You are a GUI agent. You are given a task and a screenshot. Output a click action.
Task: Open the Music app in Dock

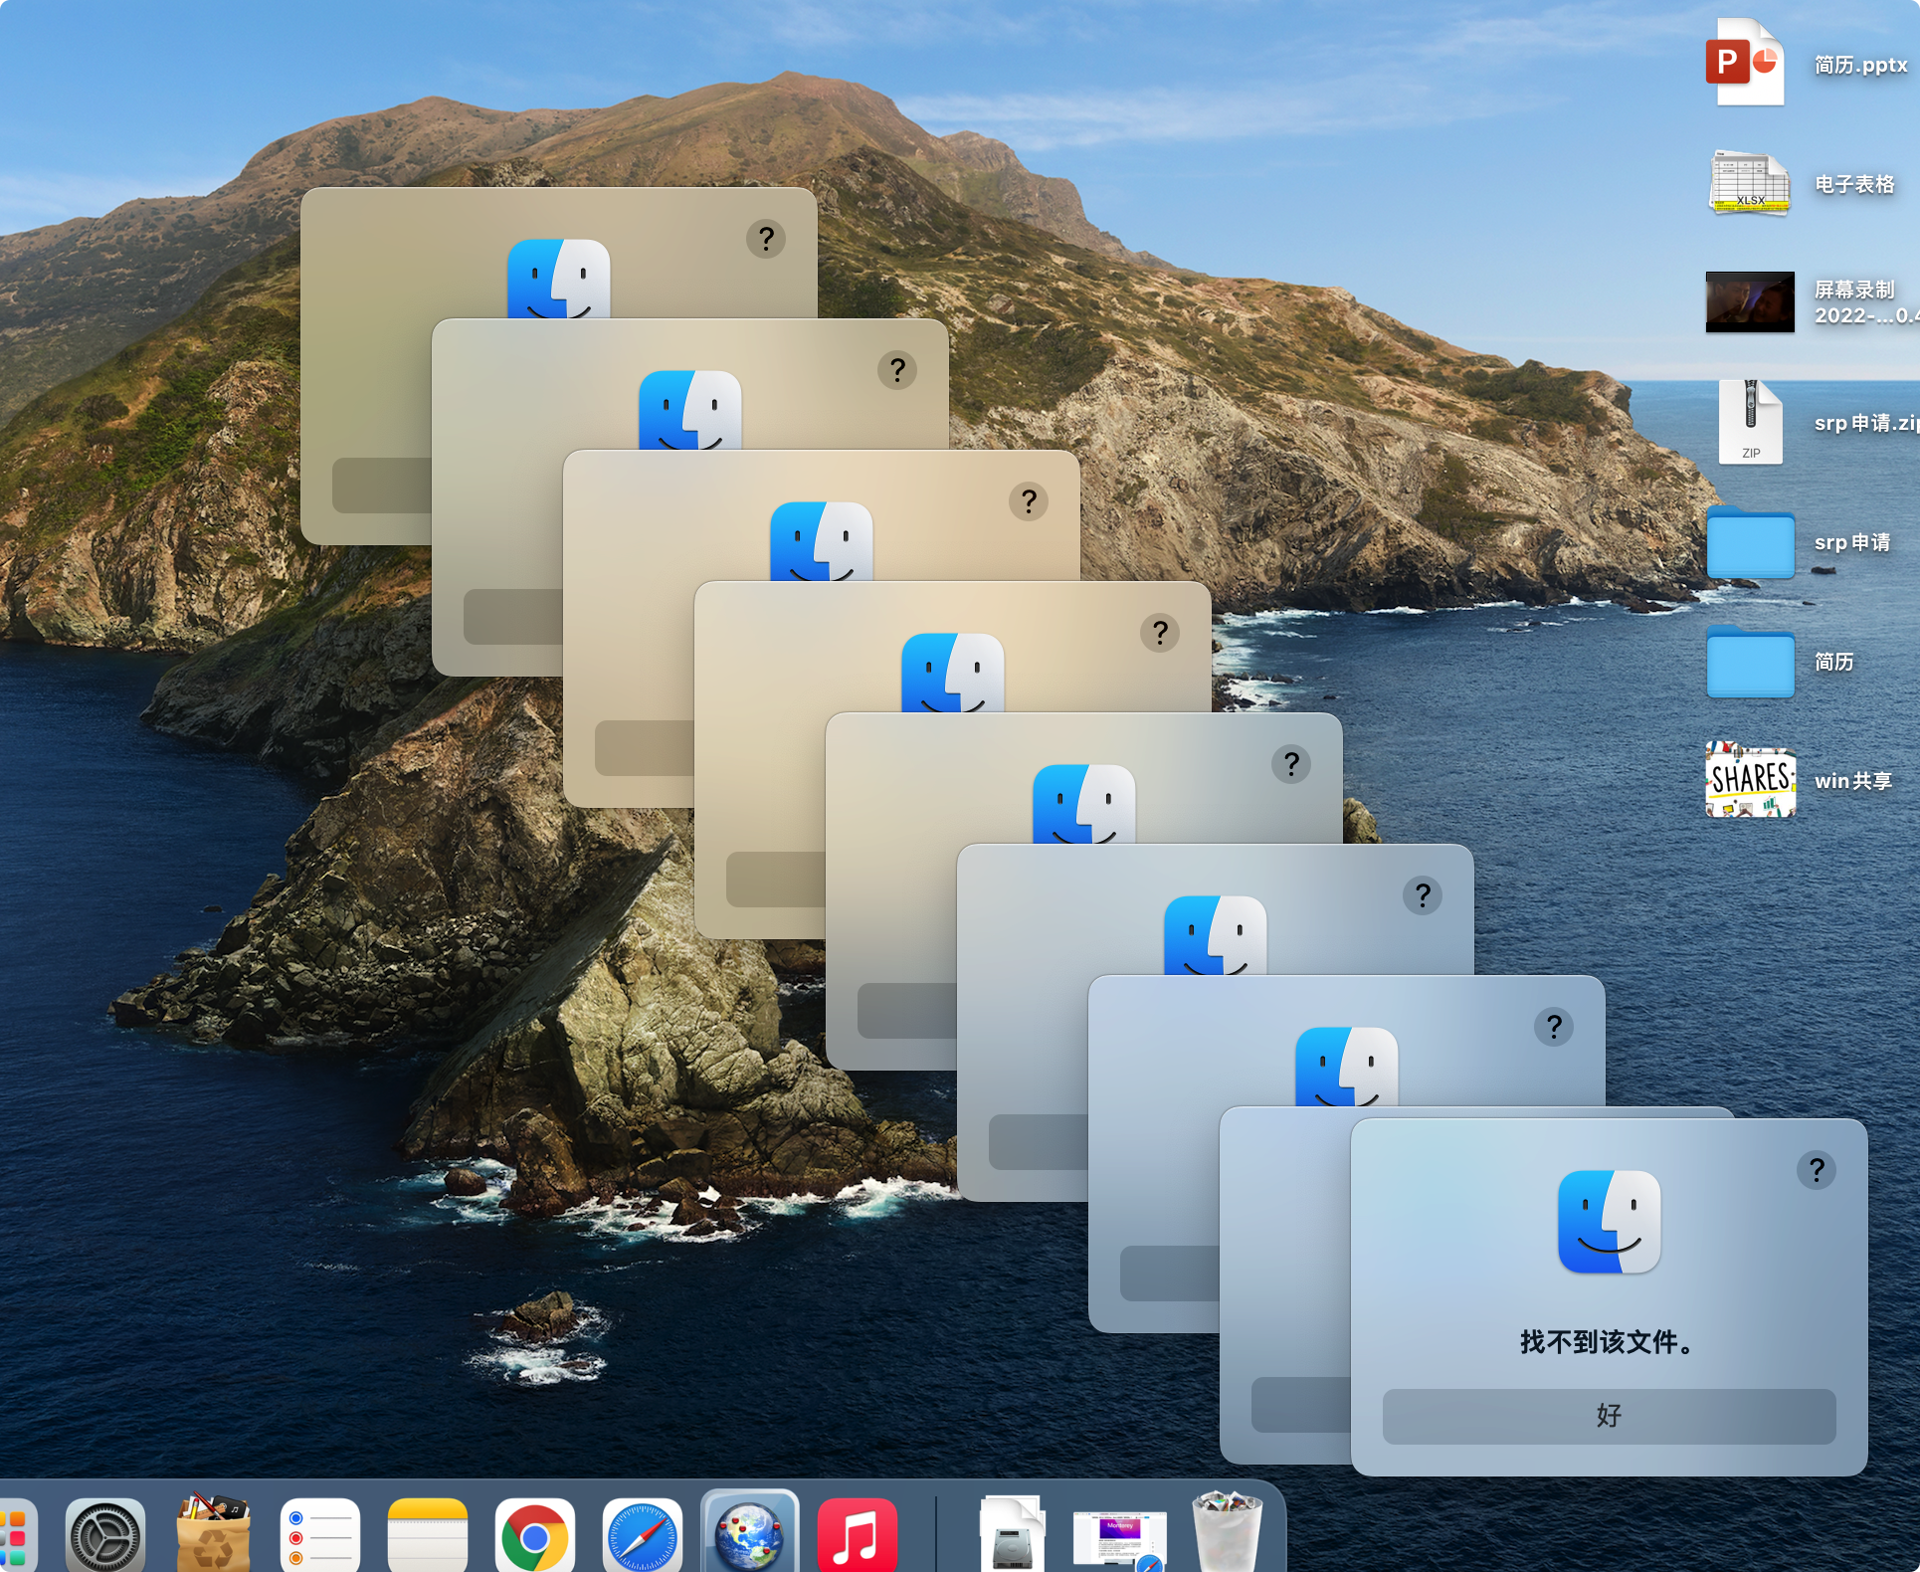[x=857, y=1537]
